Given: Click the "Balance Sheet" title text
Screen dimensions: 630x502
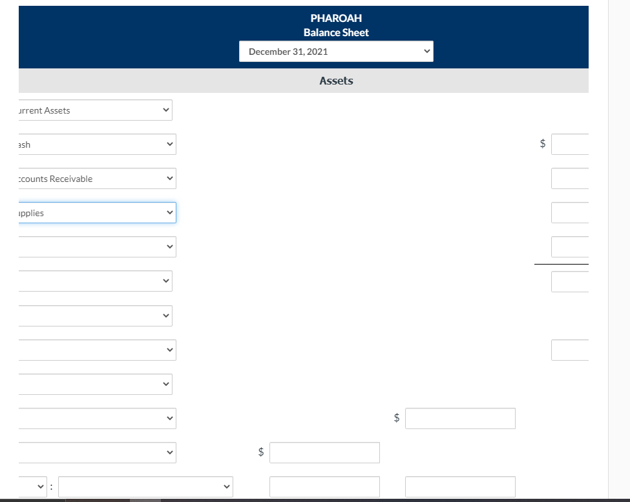Looking at the screenshot, I should point(336,32).
